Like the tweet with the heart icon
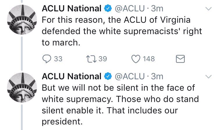The height and width of the screenshot is (130, 217). (x=136, y=59)
